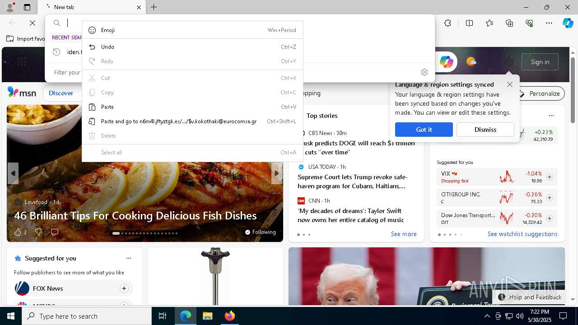This screenshot has height=325, width=578.
Task: Open weather icon on MSN header
Action: tap(471, 62)
